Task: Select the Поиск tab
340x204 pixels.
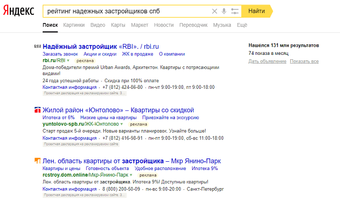Action: tap(50, 25)
